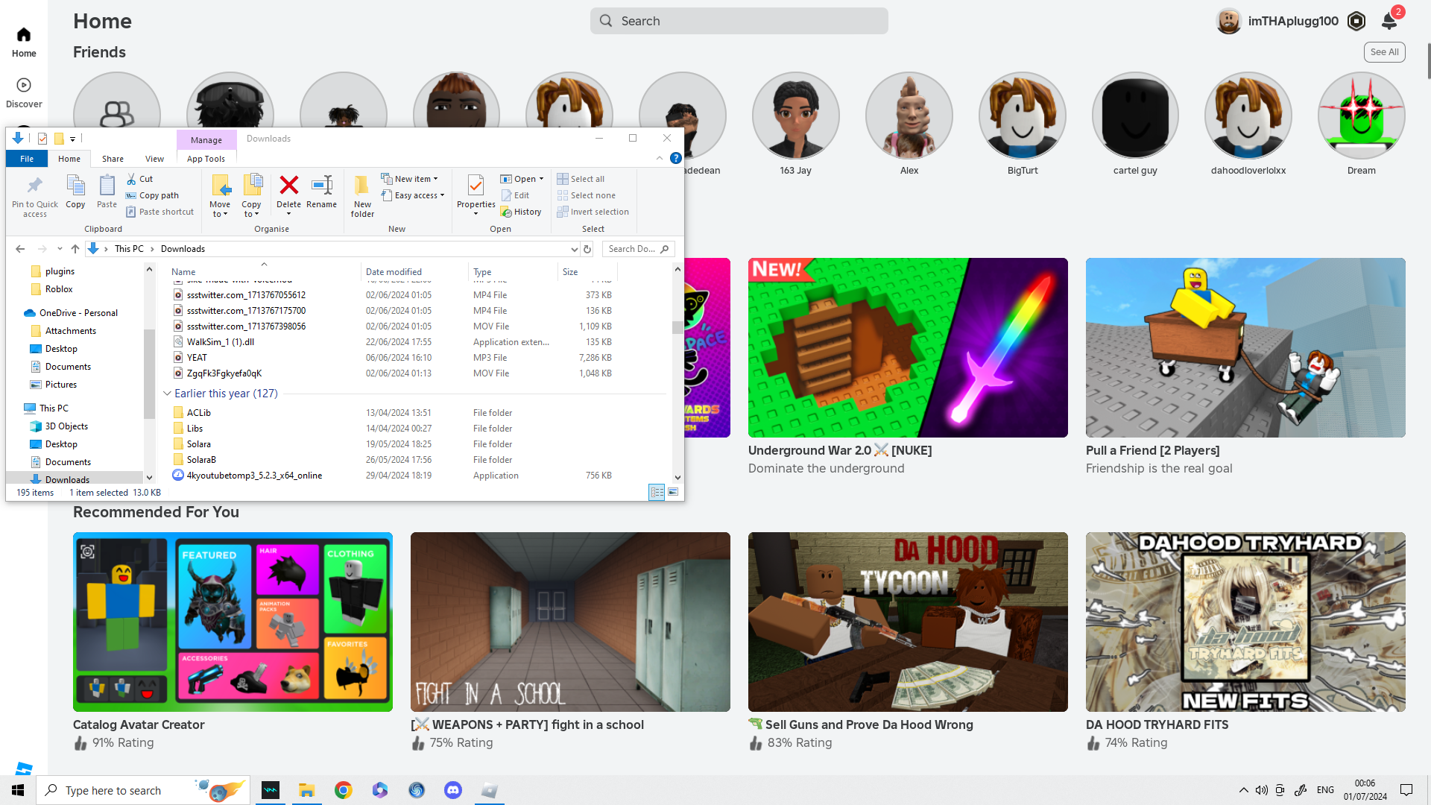The width and height of the screenshot is (1431, 805).
Task: Click Invert selection in ribbon
Action: point(593,212)
